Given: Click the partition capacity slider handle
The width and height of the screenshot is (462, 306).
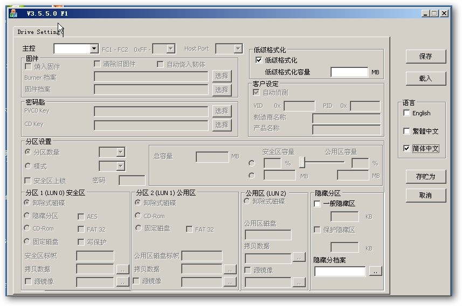Looking at the screenshot, I should tap(302, 162).
